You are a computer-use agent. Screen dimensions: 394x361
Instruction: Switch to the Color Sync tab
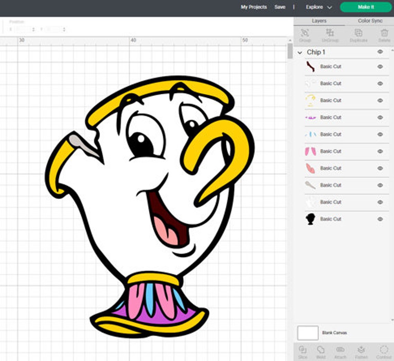click(x=370, y=21)
